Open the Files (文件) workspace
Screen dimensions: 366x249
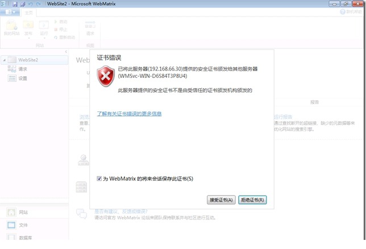click(x=35, y=225)
